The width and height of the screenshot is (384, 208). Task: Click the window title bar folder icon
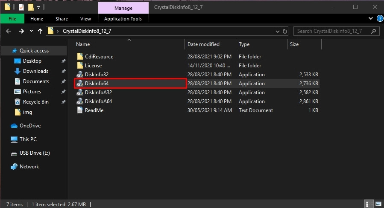click(x=8, y=7)
